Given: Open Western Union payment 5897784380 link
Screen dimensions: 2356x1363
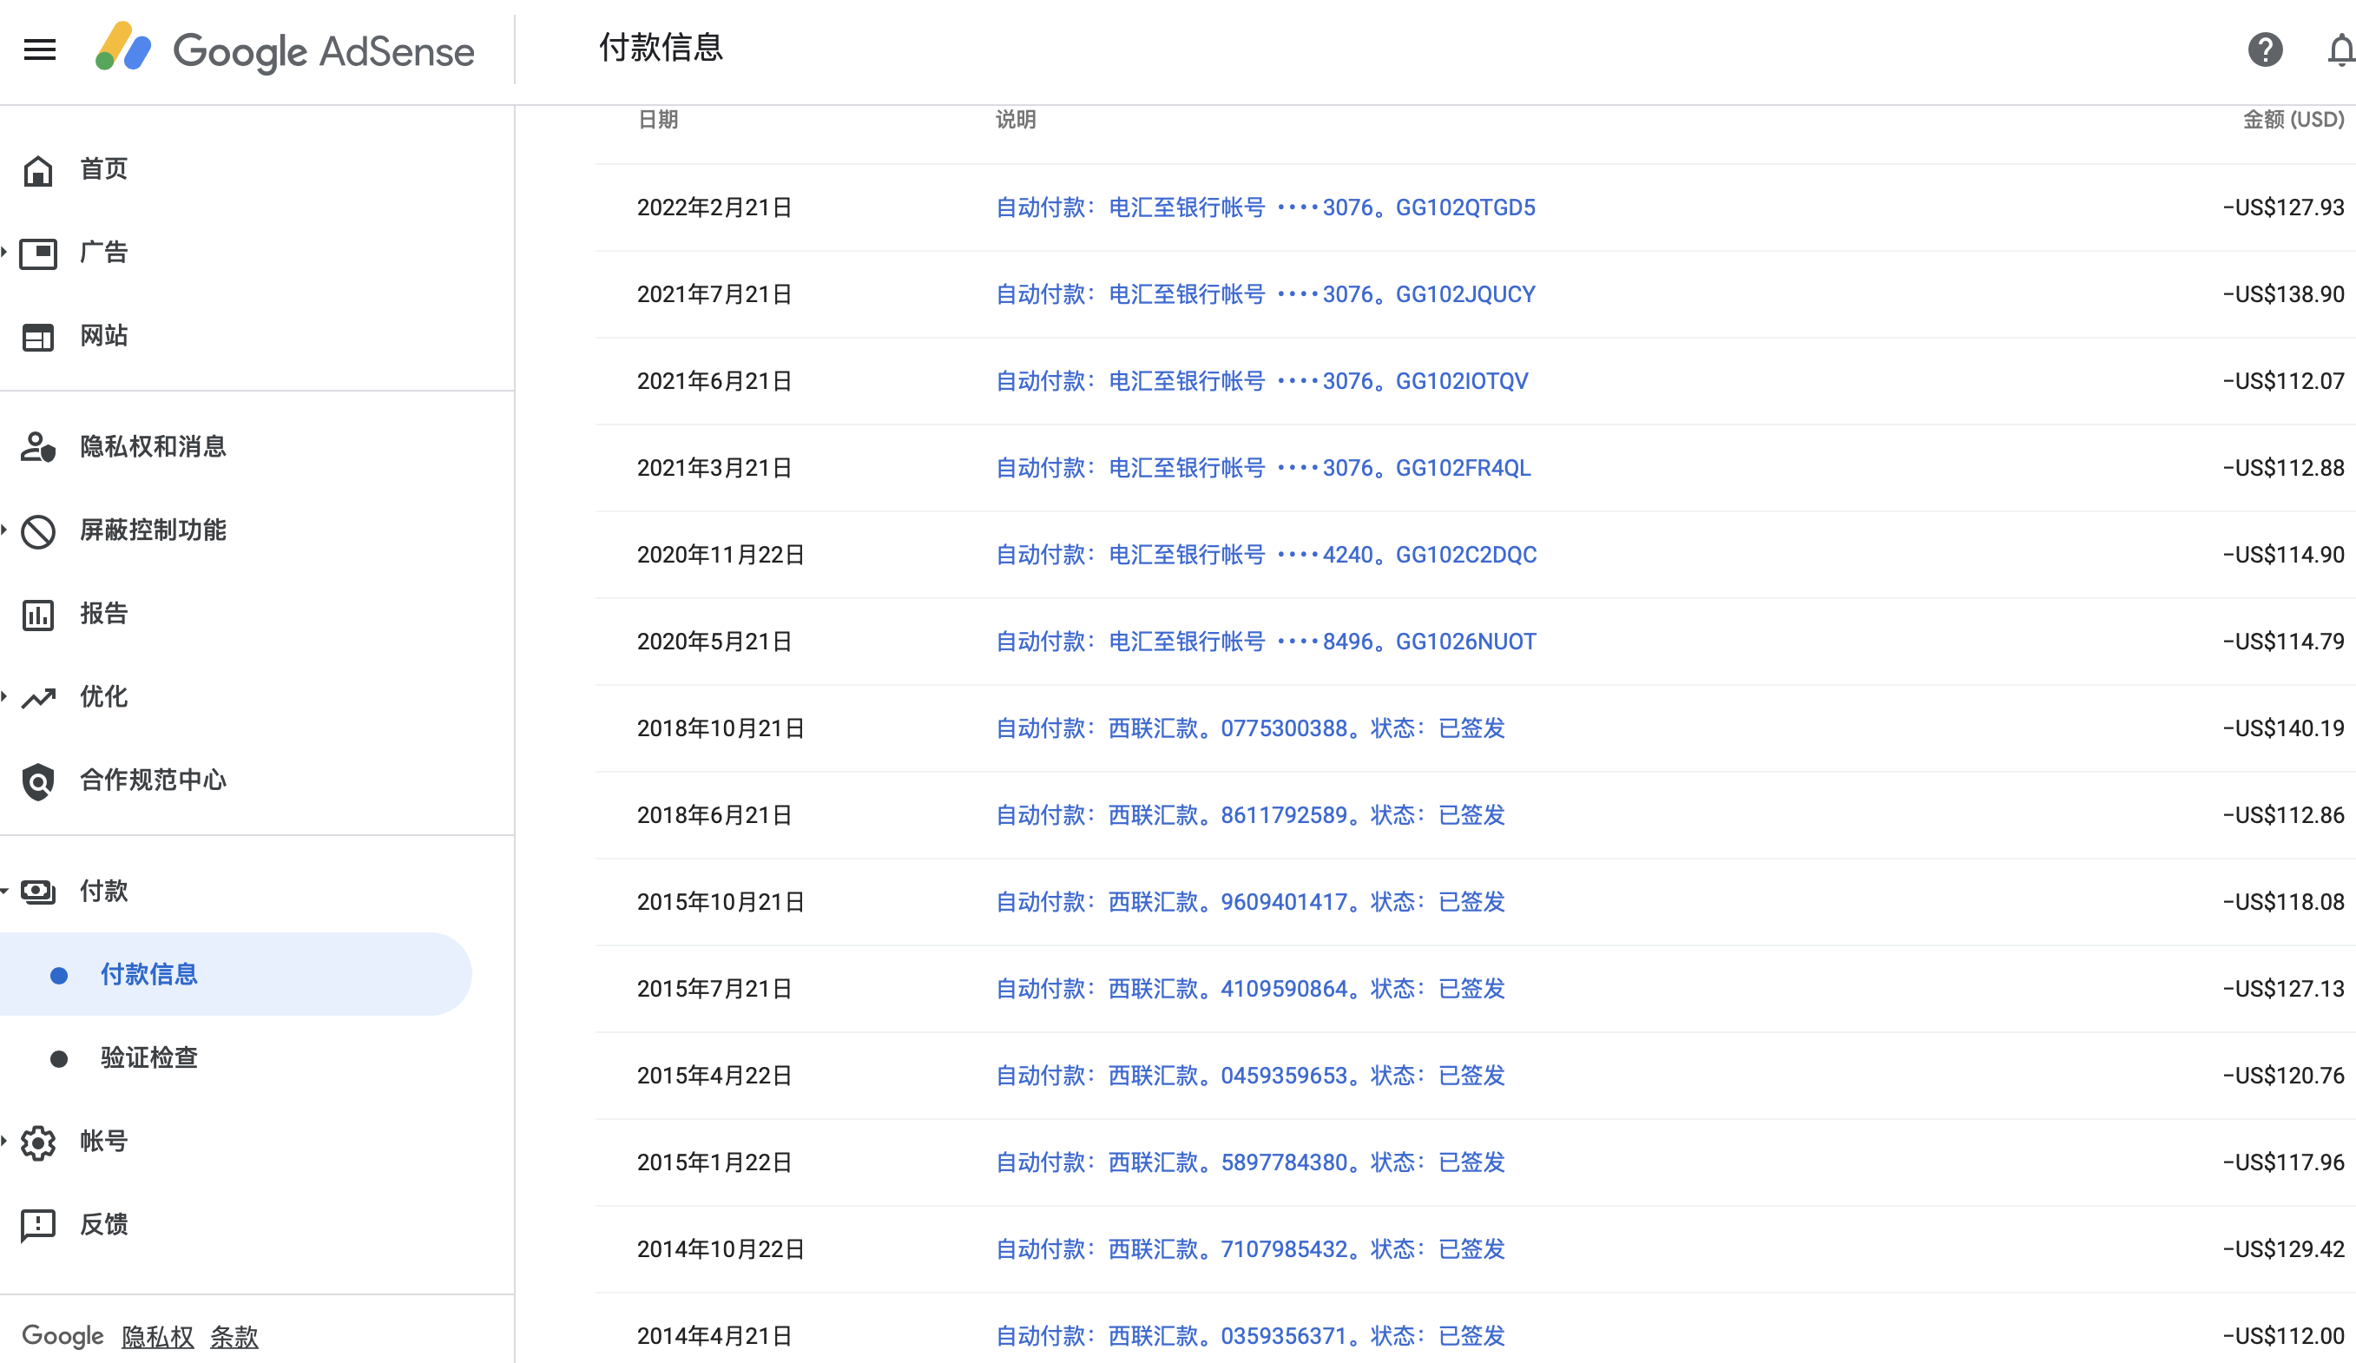Looking at the screenshot, I should 1250,1164.
